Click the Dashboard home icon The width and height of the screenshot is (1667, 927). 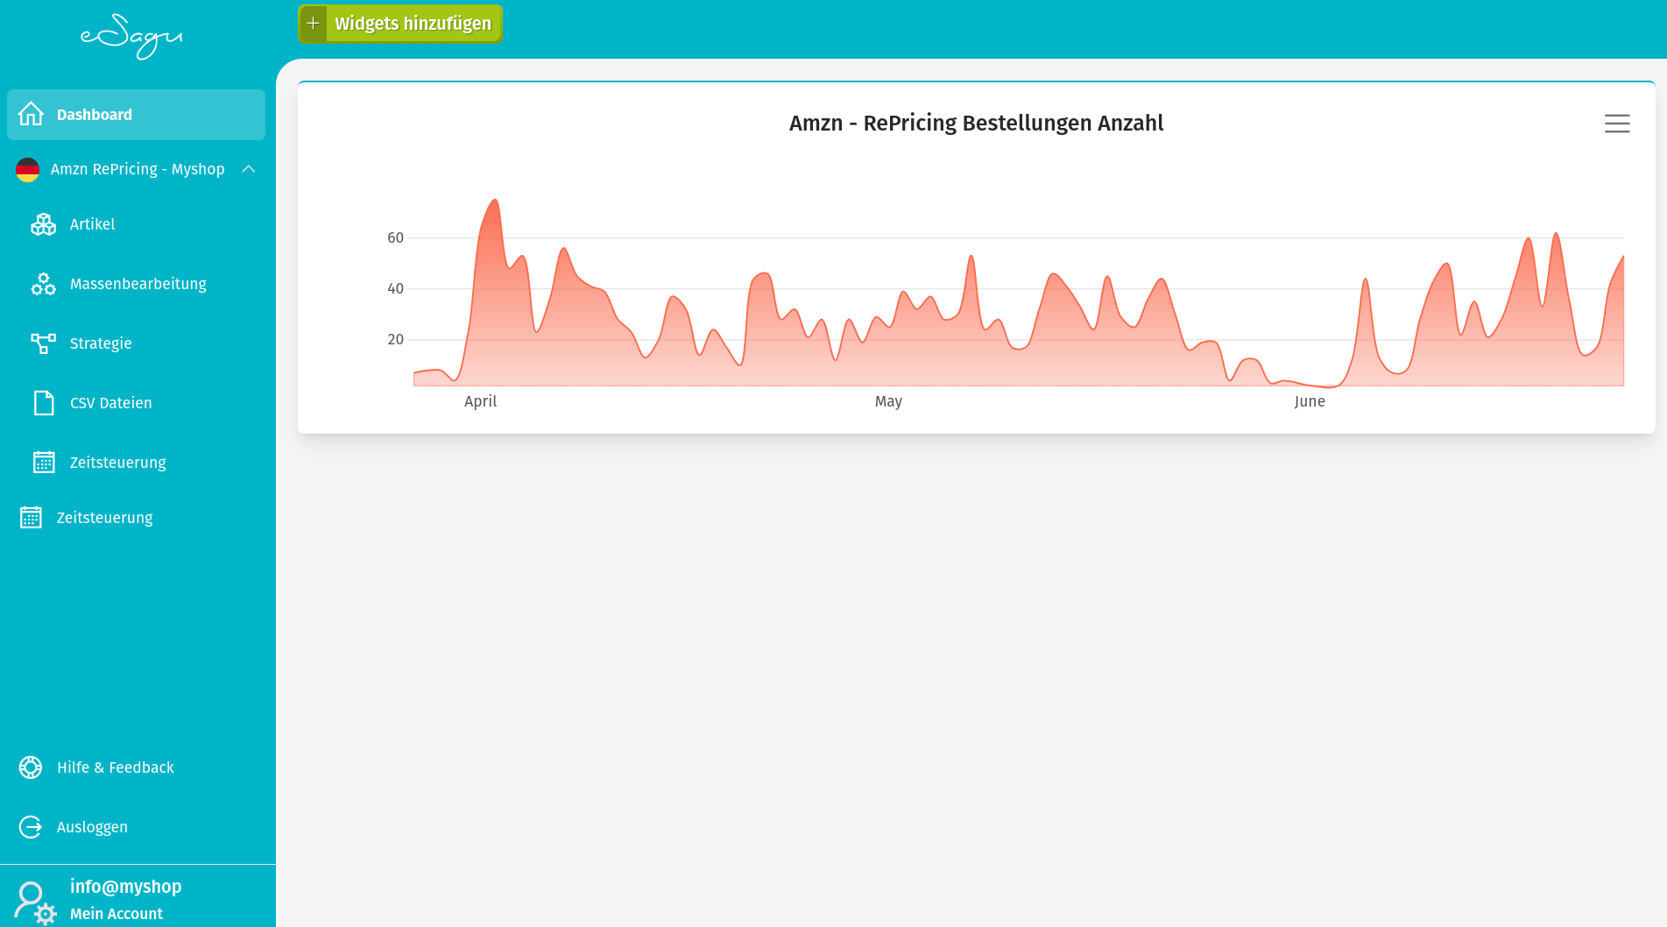(31, 114)
